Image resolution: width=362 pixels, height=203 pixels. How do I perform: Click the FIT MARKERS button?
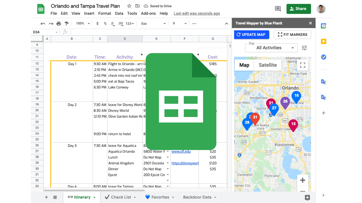(x=292, y=35)
